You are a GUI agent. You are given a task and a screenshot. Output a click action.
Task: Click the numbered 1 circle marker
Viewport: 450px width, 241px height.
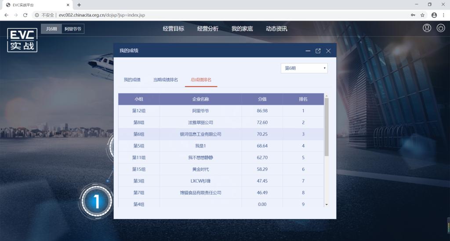(x=96, y=201)
